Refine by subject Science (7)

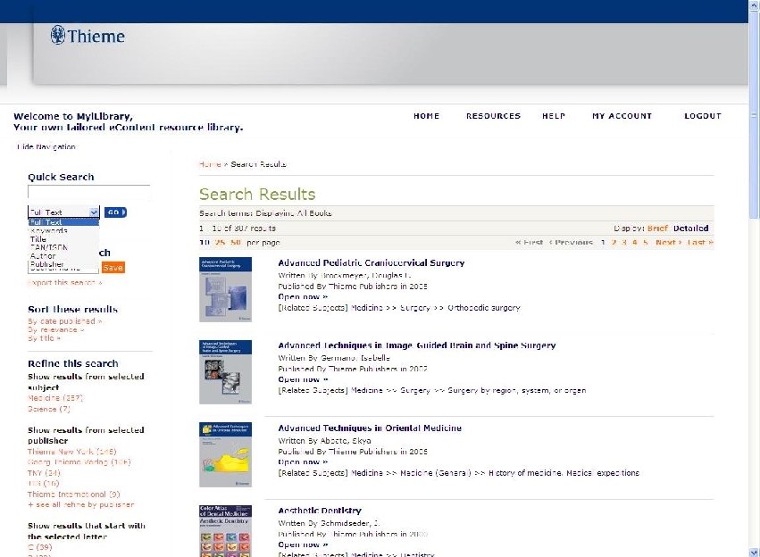(x=49, y=409)
